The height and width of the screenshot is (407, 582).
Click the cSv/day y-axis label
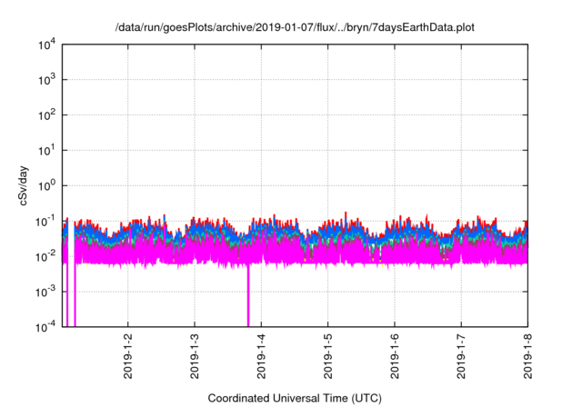tap(23, 185)
